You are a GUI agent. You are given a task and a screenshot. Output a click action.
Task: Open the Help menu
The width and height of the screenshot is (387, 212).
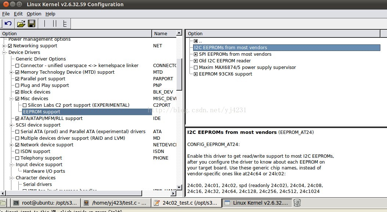coord(50,14)
